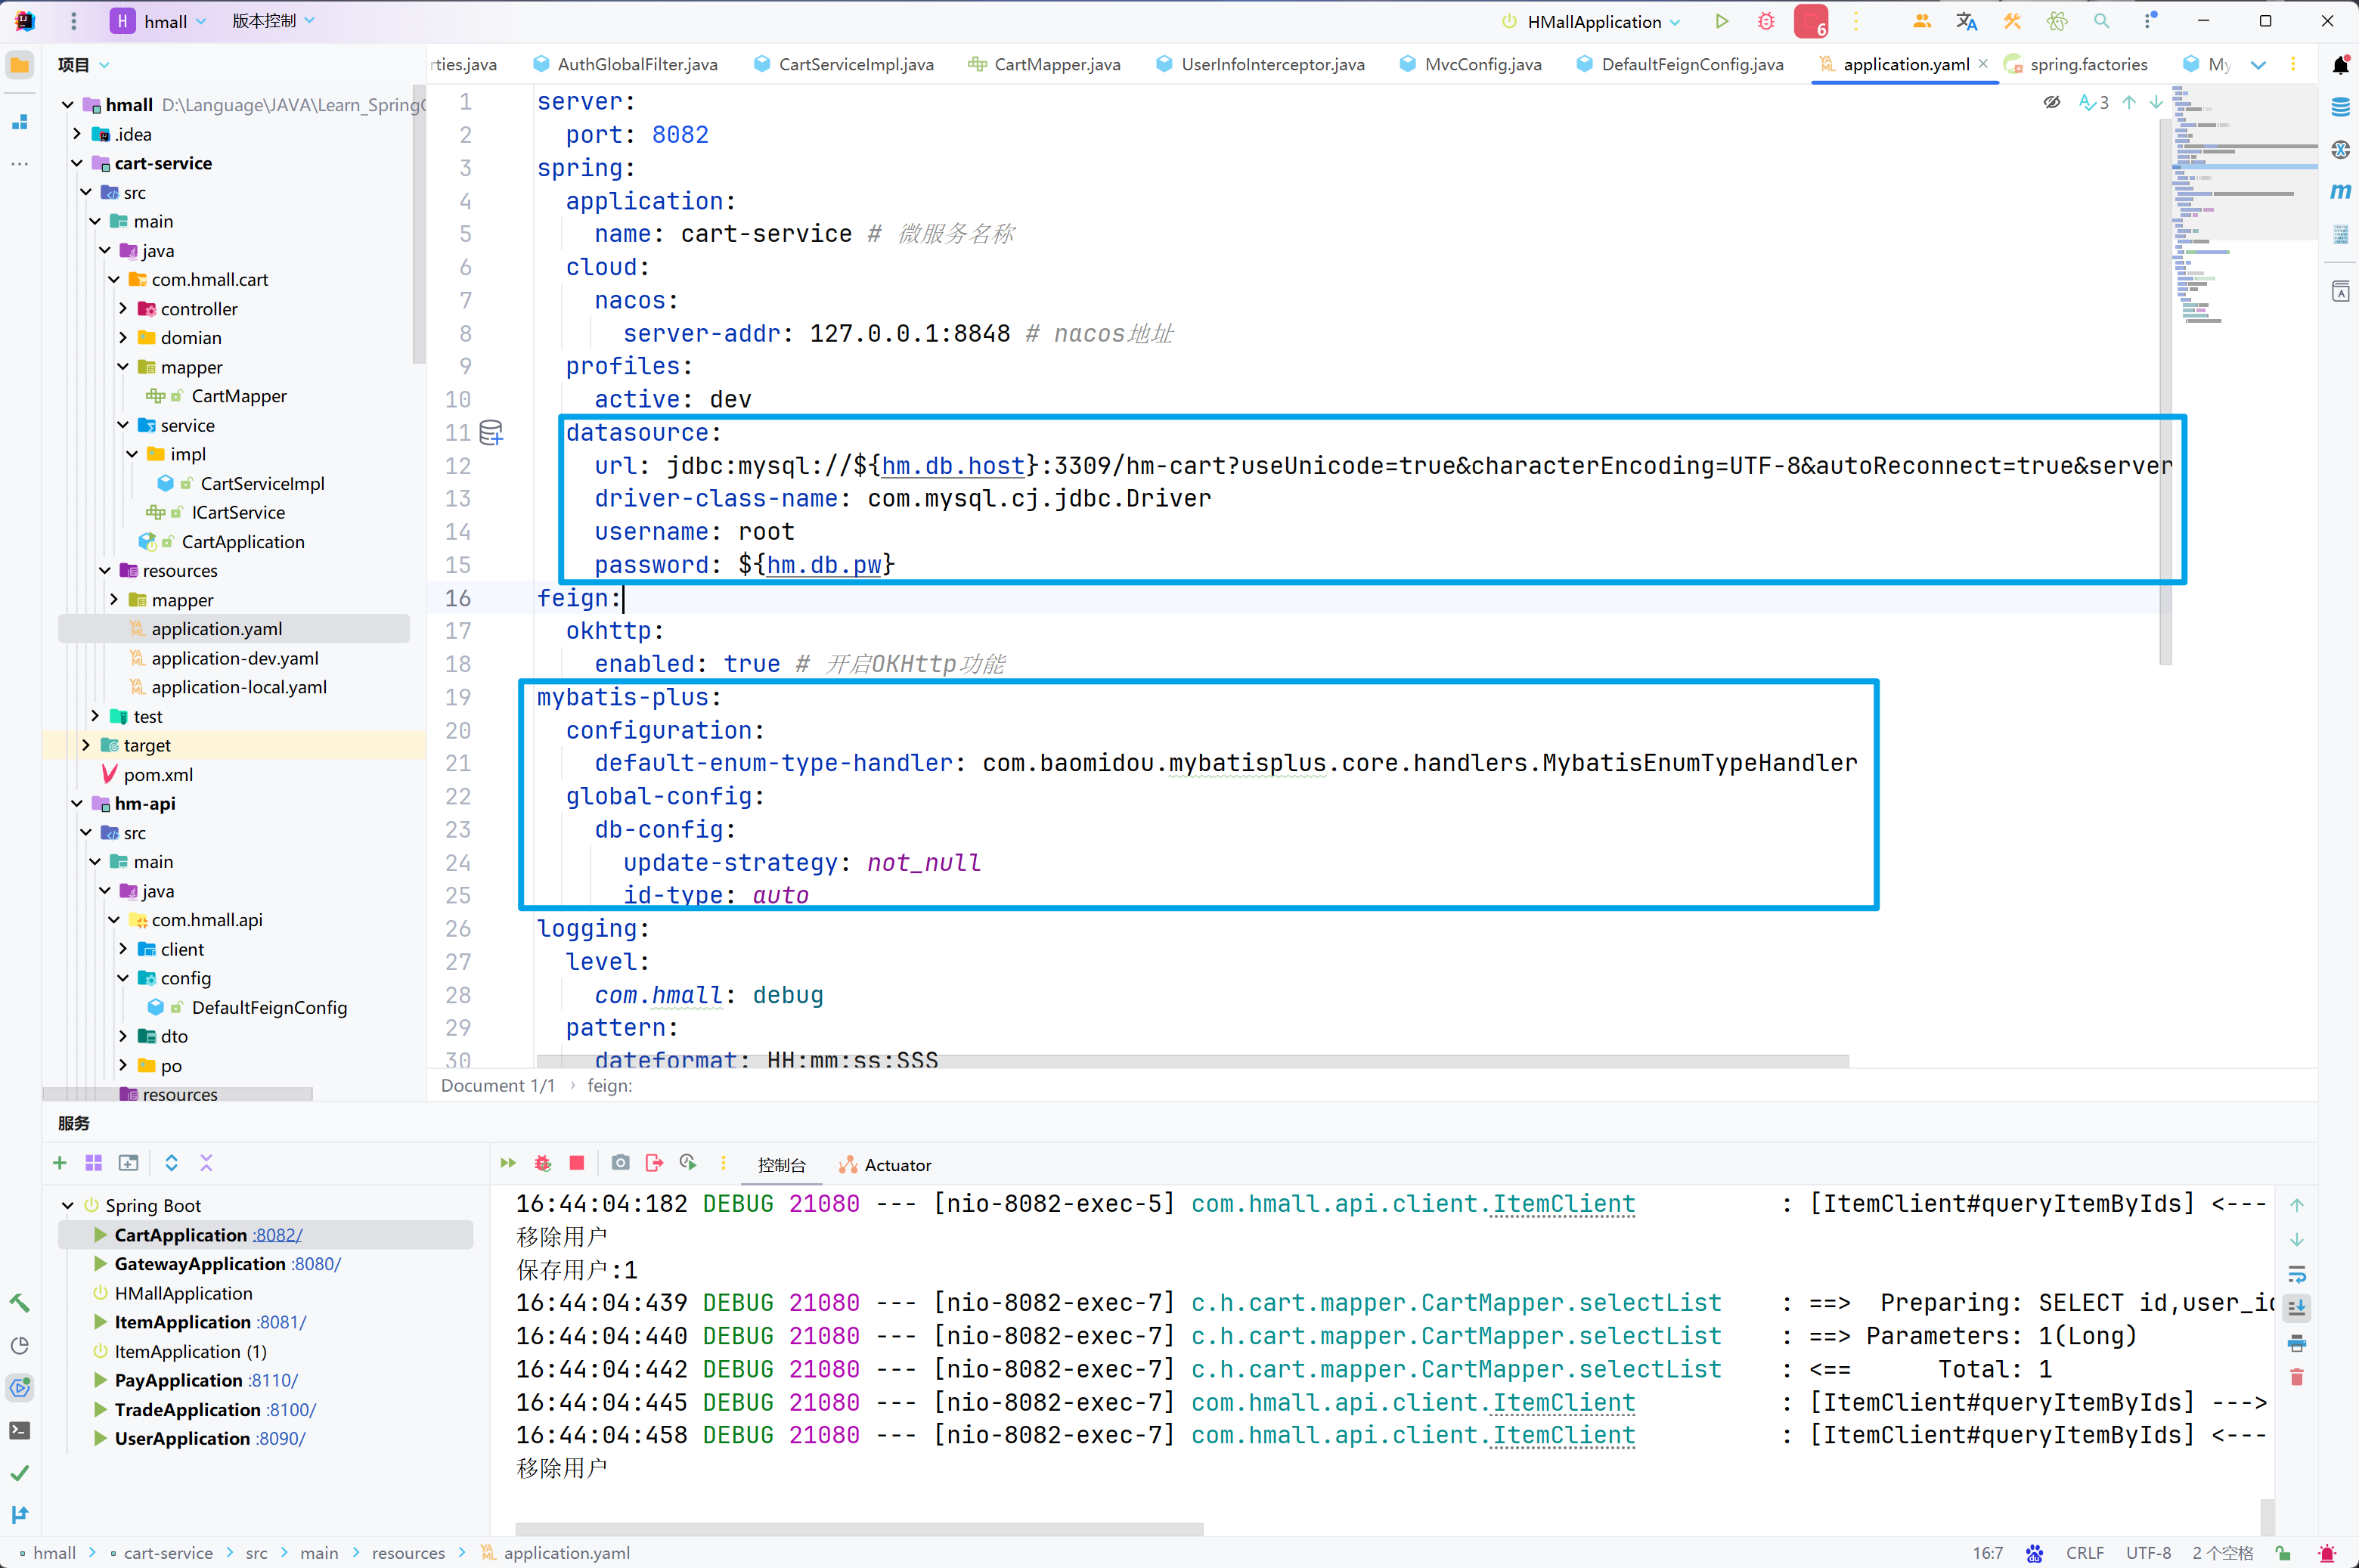Click the Run HMallApplication play icon

tap(1721, 21)
